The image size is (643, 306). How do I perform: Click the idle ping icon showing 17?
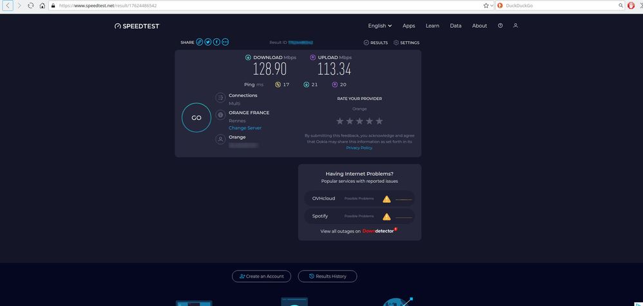278,84
